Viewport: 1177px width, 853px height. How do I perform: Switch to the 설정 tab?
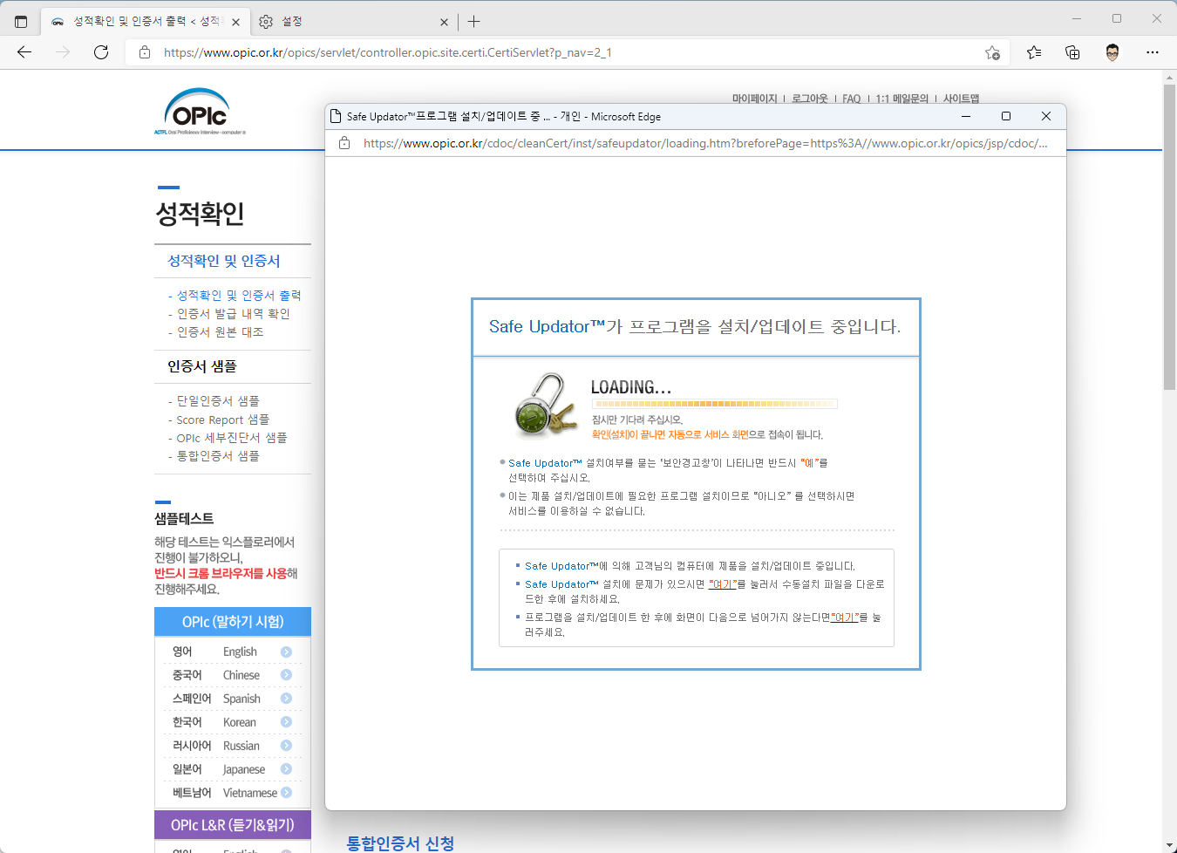(353, 22)
